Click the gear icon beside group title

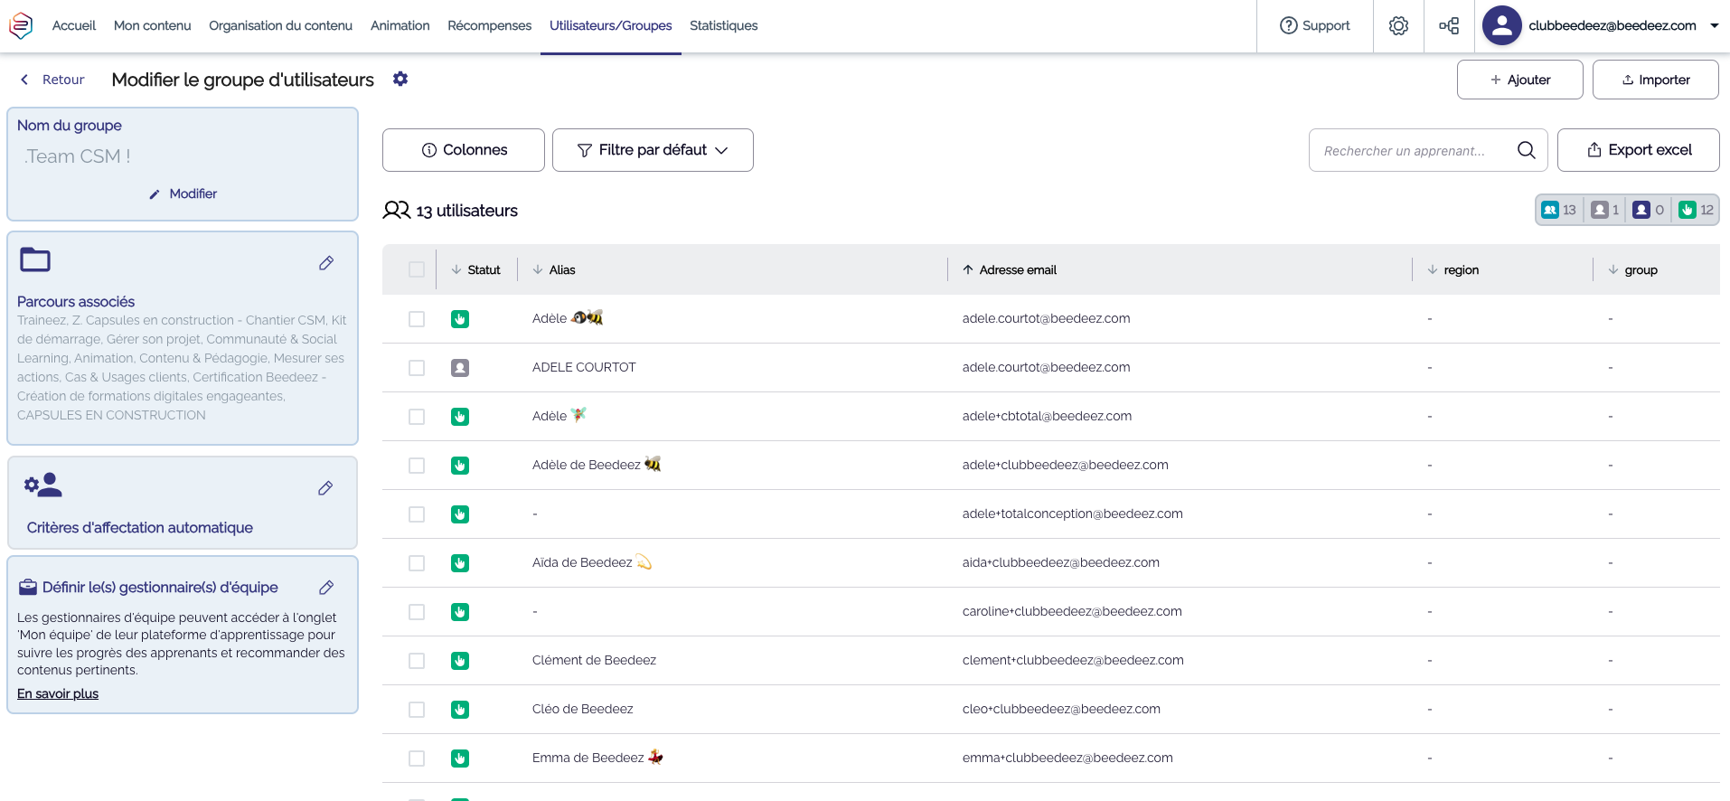click(x=400, y=79)
